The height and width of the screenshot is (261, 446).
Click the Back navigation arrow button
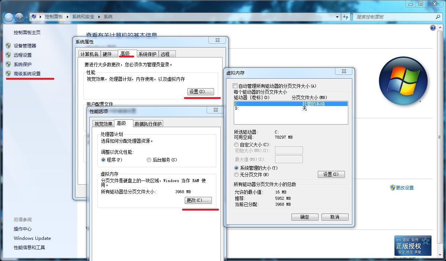[x=9, y=17]
